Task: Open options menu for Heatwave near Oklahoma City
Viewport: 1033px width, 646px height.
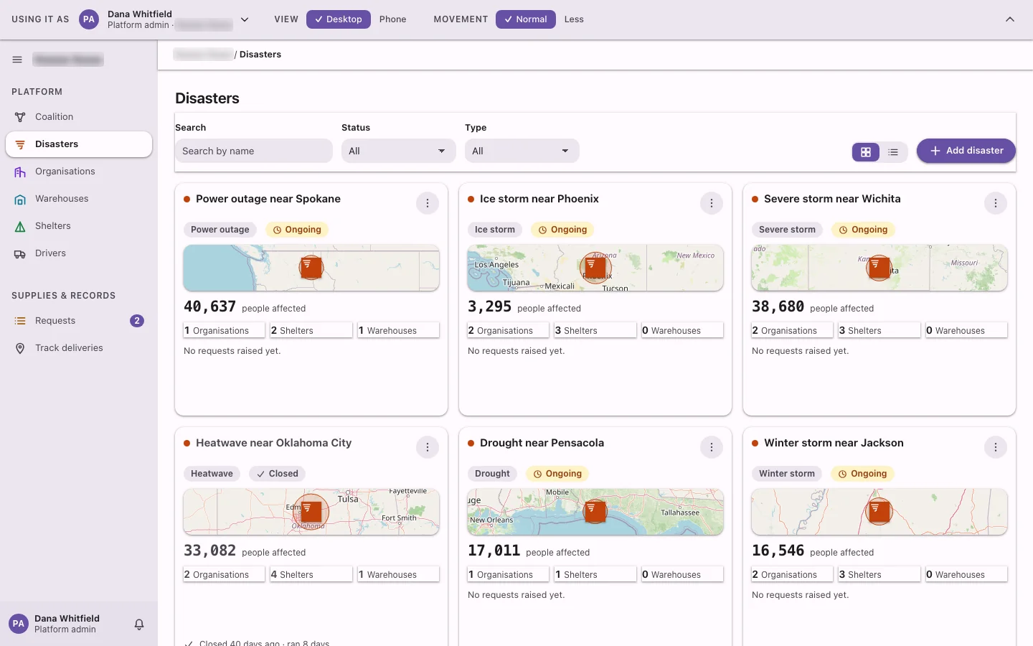Action: tap(428, 447)
